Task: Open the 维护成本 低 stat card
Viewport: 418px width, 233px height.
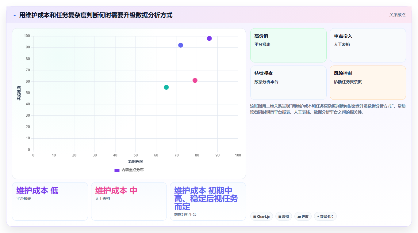Action: coord(50,201)
